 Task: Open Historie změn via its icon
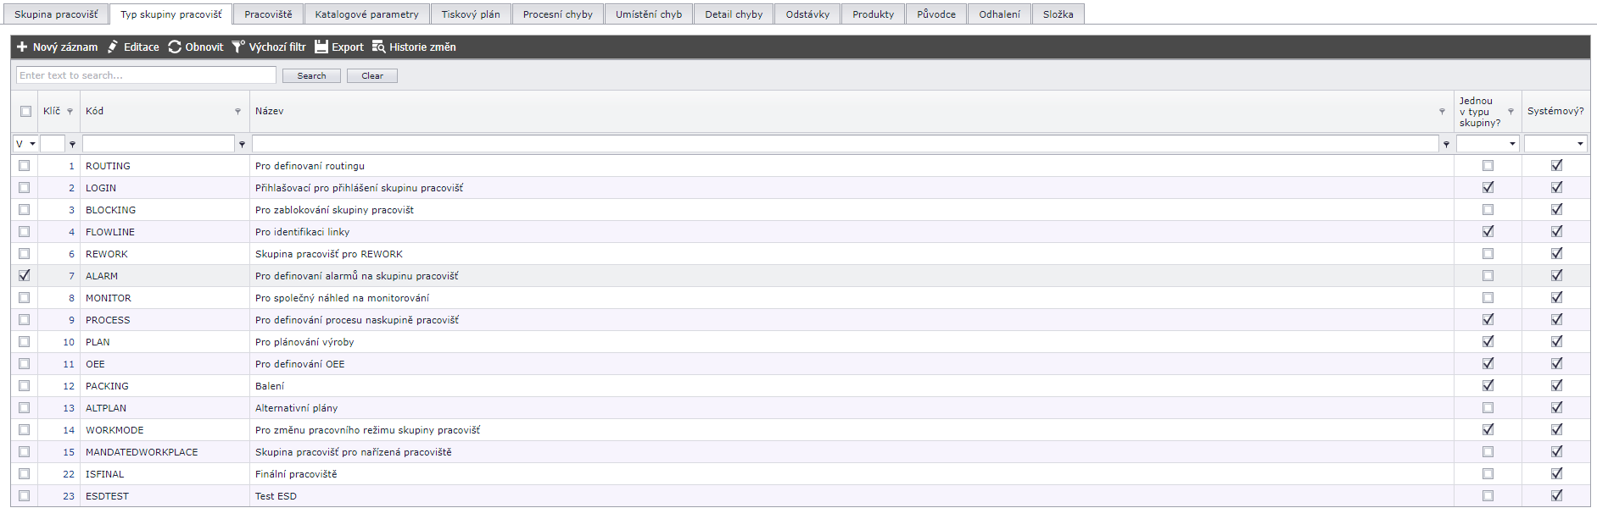point(379,47)
